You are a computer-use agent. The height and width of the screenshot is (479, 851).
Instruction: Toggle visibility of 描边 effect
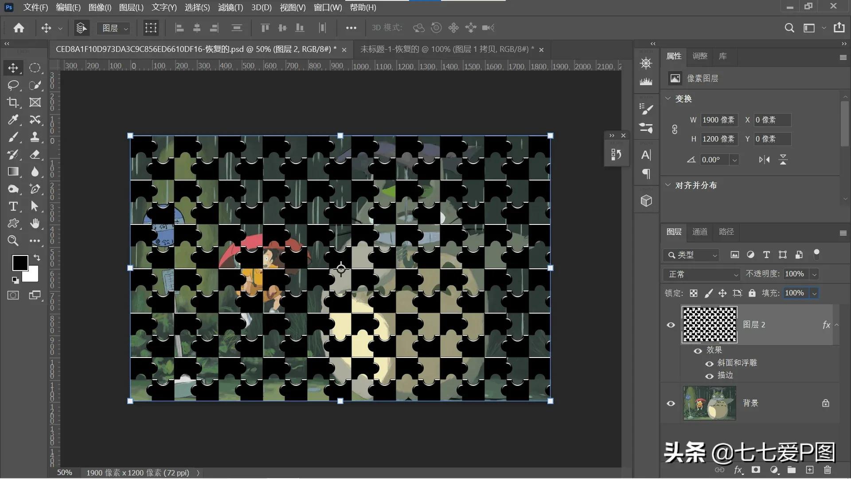pos(709,376)
